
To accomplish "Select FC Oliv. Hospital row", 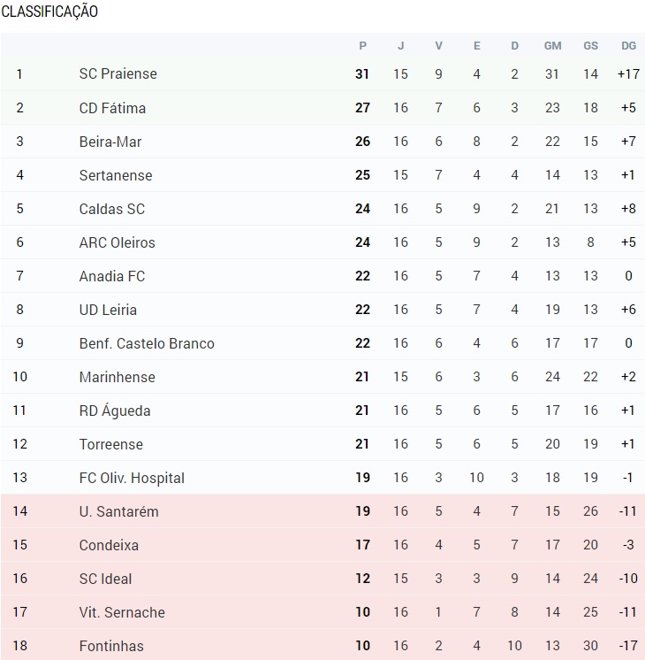I will coord(131,478).
